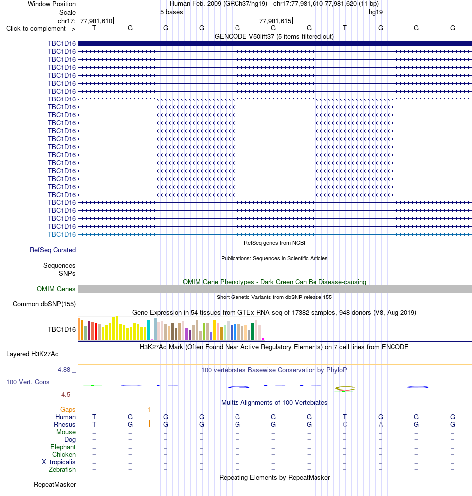Click the orange Gaps label
The image size is (472, 496).
pyautogui.click(x=68, y=409)
